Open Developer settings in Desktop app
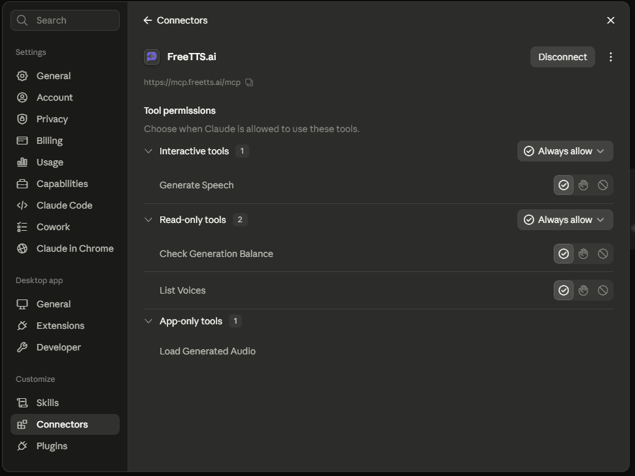The image size is (635, 476). point(65,347)
